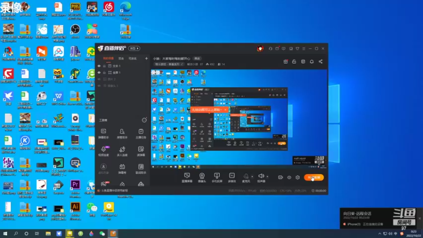Open the 歌词助手 tool
The height and width of the screenshot is (238, 423).
[141, 169]
